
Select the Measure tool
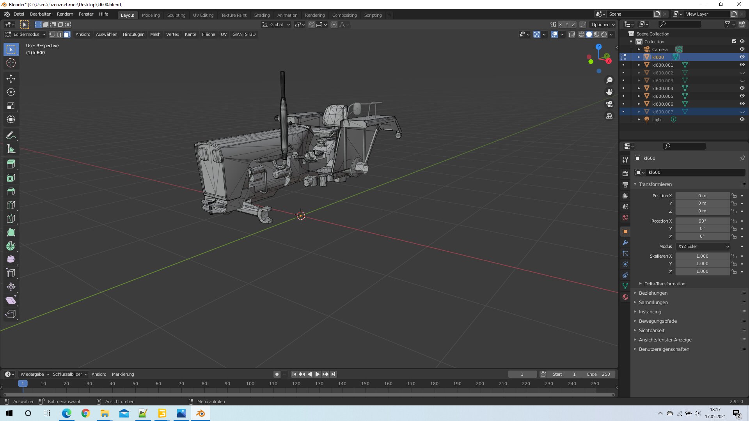(x=11, y=149)
